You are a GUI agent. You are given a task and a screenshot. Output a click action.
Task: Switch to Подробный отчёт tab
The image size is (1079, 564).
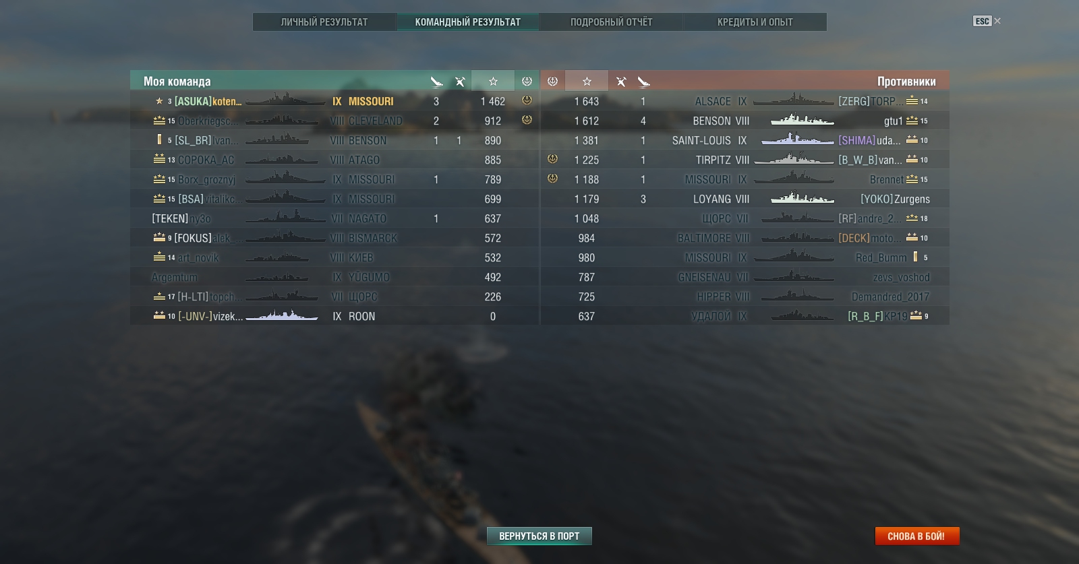coord(612,22)
